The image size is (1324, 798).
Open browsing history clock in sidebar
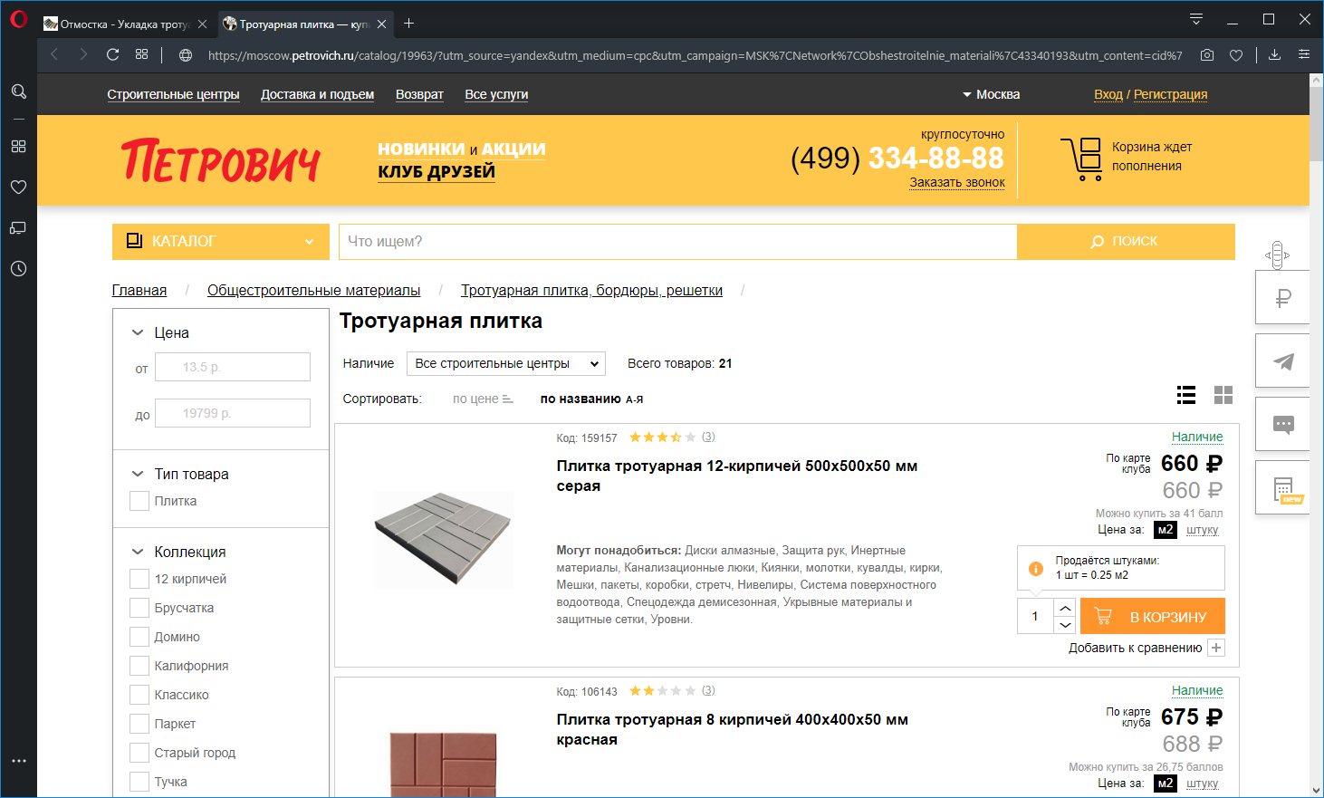pyautogui.click(x=18, y=268)
